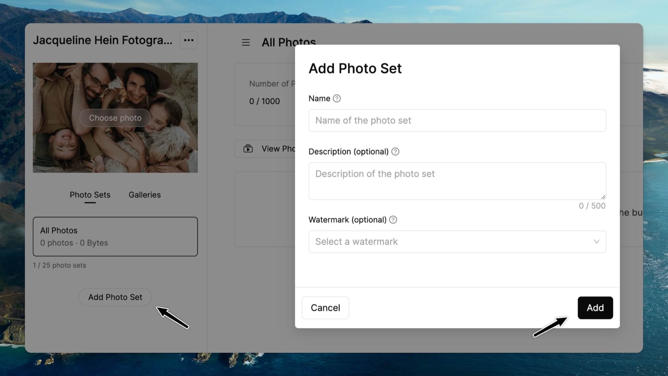Confirm with the black Add button
Image resolution: width=668 pixels, height=376 pixels.
click(x=595, y=308)
